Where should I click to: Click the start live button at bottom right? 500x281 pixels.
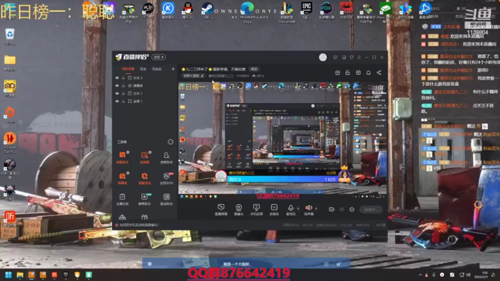click(371, 209)
